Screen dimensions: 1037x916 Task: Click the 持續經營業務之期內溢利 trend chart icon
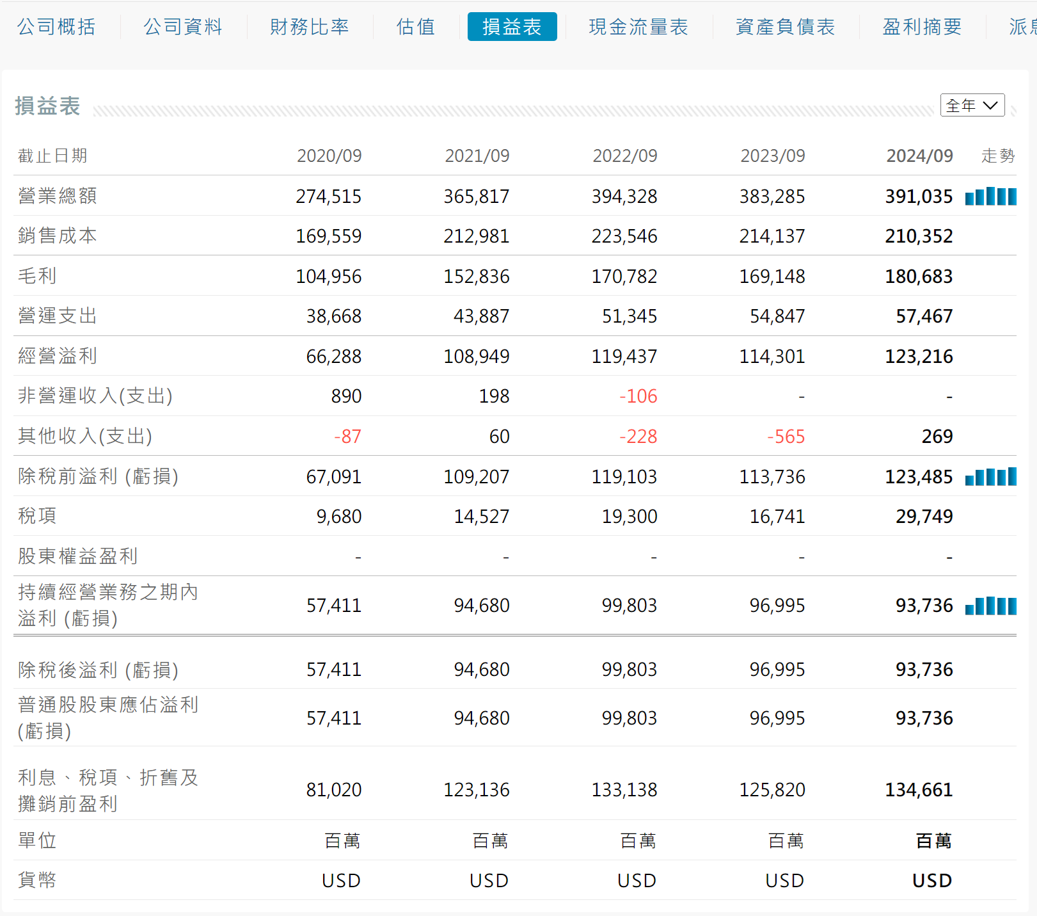(990, 606)
